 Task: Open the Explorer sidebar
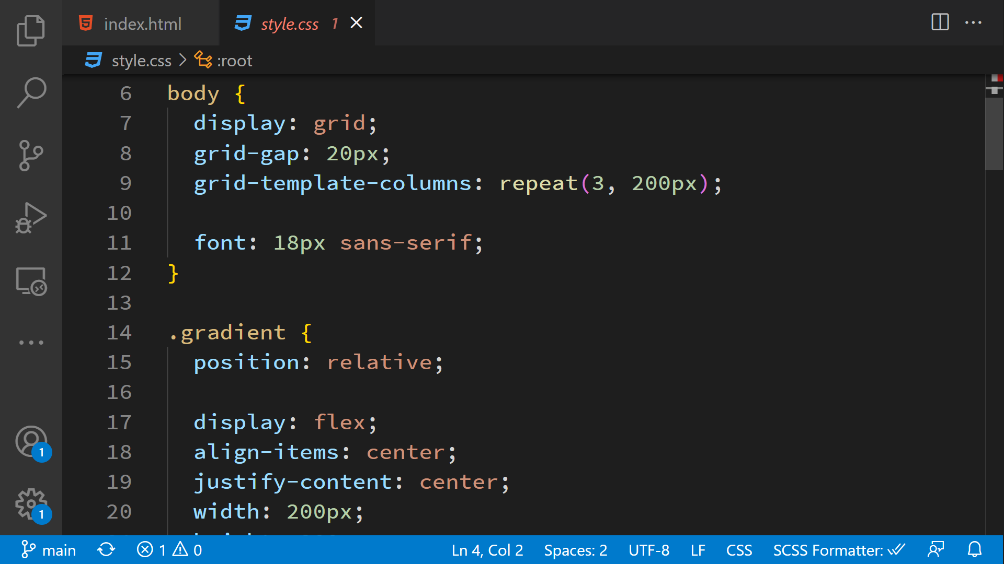click(x=31, y=31)
